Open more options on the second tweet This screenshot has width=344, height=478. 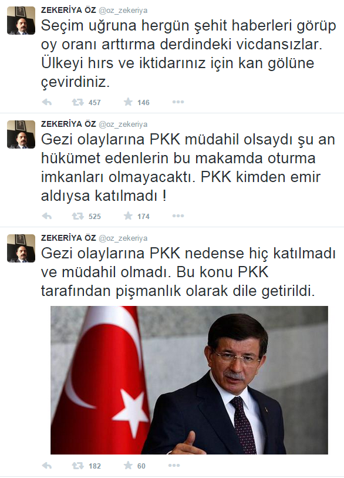[x=178, y=216]
